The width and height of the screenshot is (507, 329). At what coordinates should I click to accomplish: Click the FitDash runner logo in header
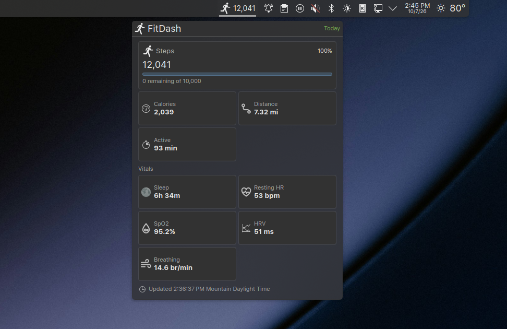click(x=140, y=29)
